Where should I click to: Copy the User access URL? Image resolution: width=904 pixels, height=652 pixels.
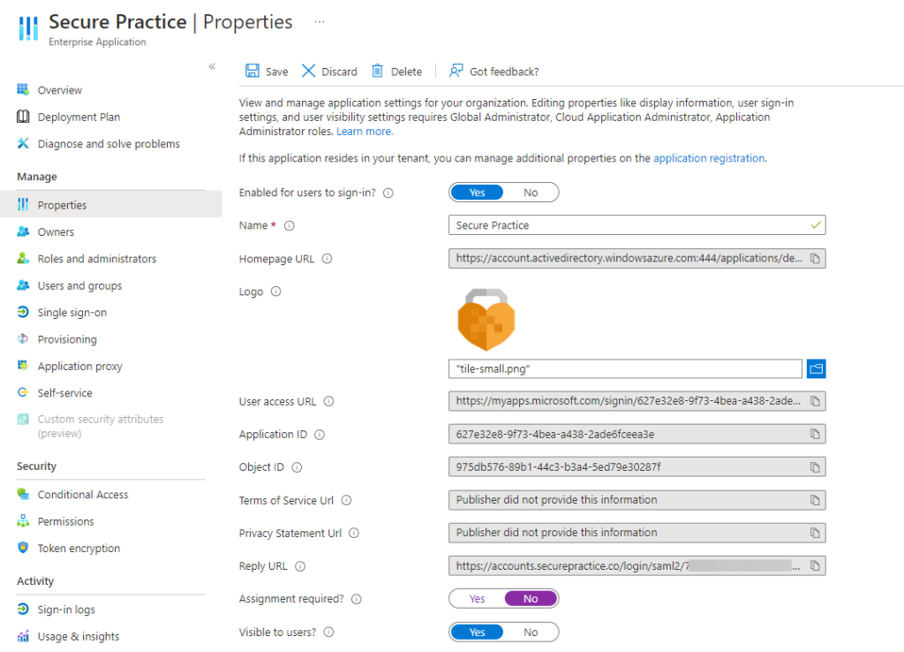pos(815,401)
